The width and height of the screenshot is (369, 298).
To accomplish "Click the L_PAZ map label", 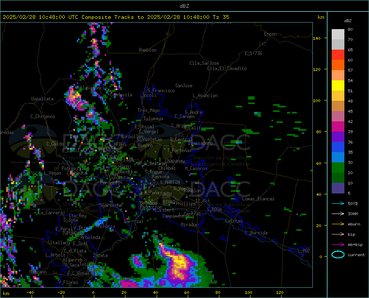I will 304,251.
